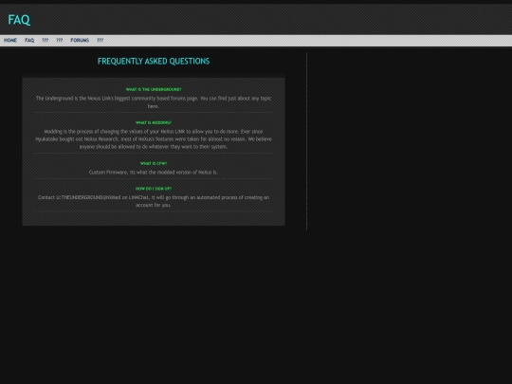512x384 pixels.
Task: Open the ??? item just before FORUMS
Action: click(60, 40)
